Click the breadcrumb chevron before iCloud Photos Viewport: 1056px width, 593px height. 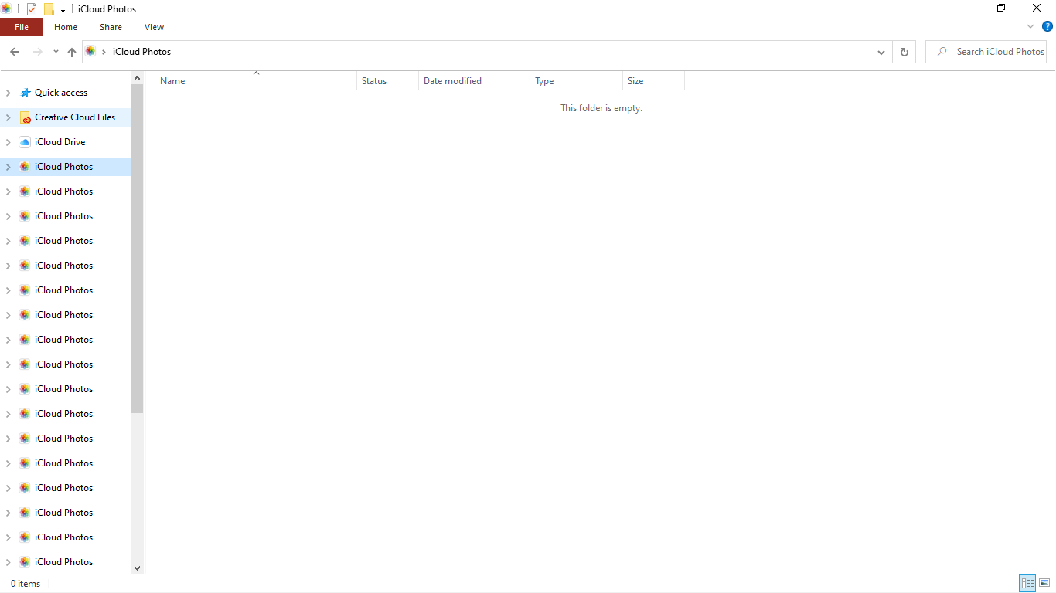[x=104, y=52]
